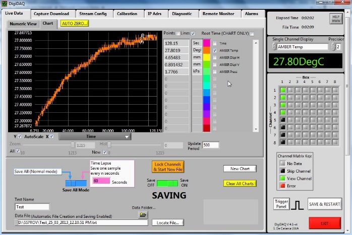Open the Data Folder browse icon

click(143, 215)
